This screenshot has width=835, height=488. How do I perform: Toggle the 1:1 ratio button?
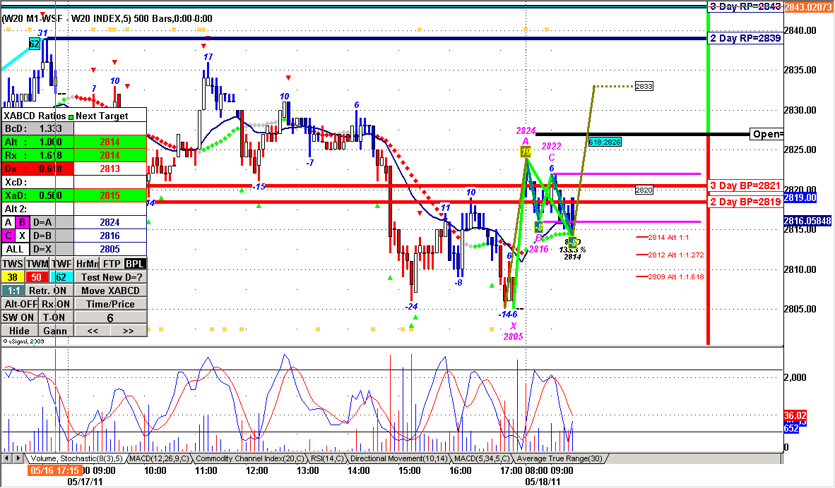pos(13,291)
